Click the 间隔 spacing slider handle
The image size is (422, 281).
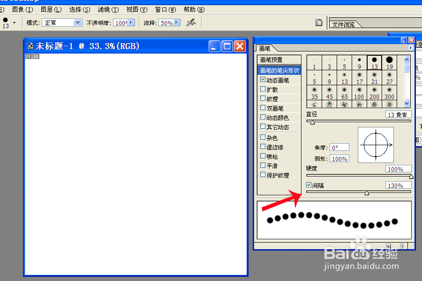[x=367, y=193]
